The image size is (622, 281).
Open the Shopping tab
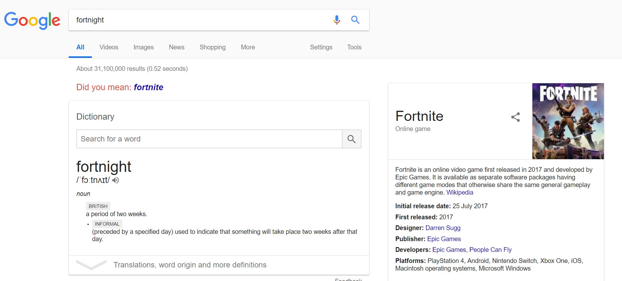[x=213, y=47]
